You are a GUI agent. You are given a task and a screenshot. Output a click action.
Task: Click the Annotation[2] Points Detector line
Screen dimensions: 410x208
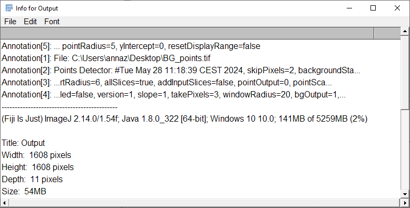pyautogui.click(x=181, y=70)
